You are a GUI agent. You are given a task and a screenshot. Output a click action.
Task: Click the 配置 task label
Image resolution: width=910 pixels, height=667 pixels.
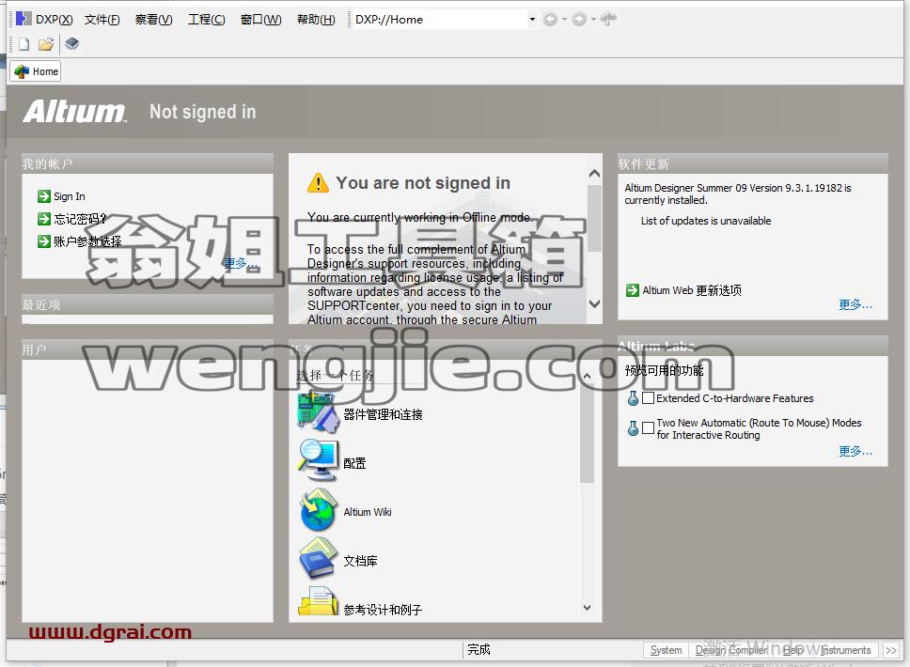tap(354, 463)
